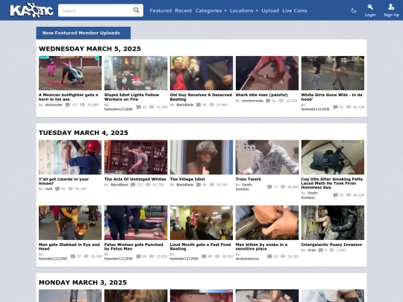Open uploader profile 'bornformedia'
Screen dimensions: 403x302
(x=253, y=101)
